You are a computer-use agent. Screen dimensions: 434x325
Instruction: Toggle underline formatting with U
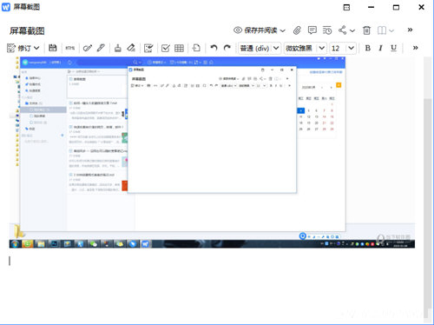click(393, 48)
